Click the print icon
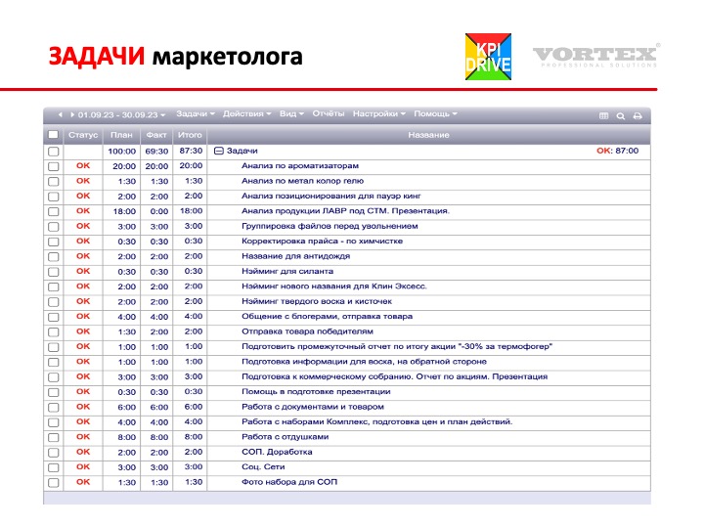Screen dimensions: 704x528 (x=638, y=115)
